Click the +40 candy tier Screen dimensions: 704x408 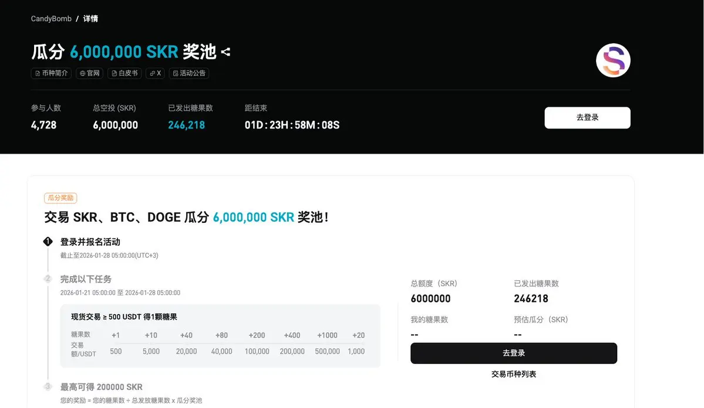[186, 335]
